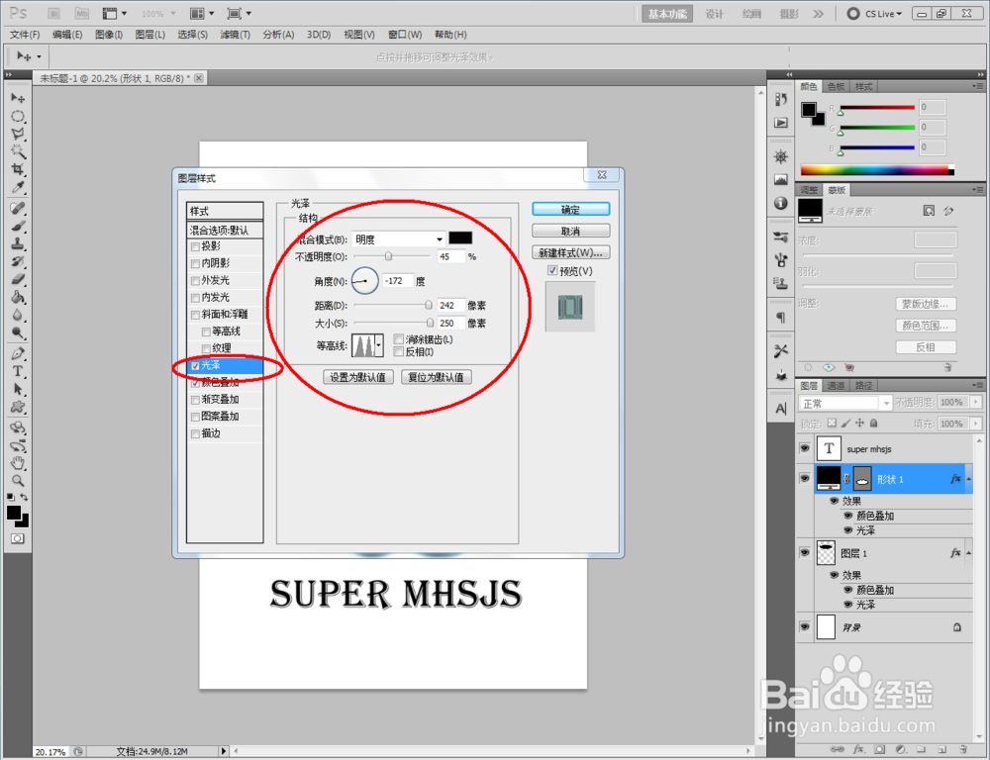Click the 角度 angle value field

[398, 281]
